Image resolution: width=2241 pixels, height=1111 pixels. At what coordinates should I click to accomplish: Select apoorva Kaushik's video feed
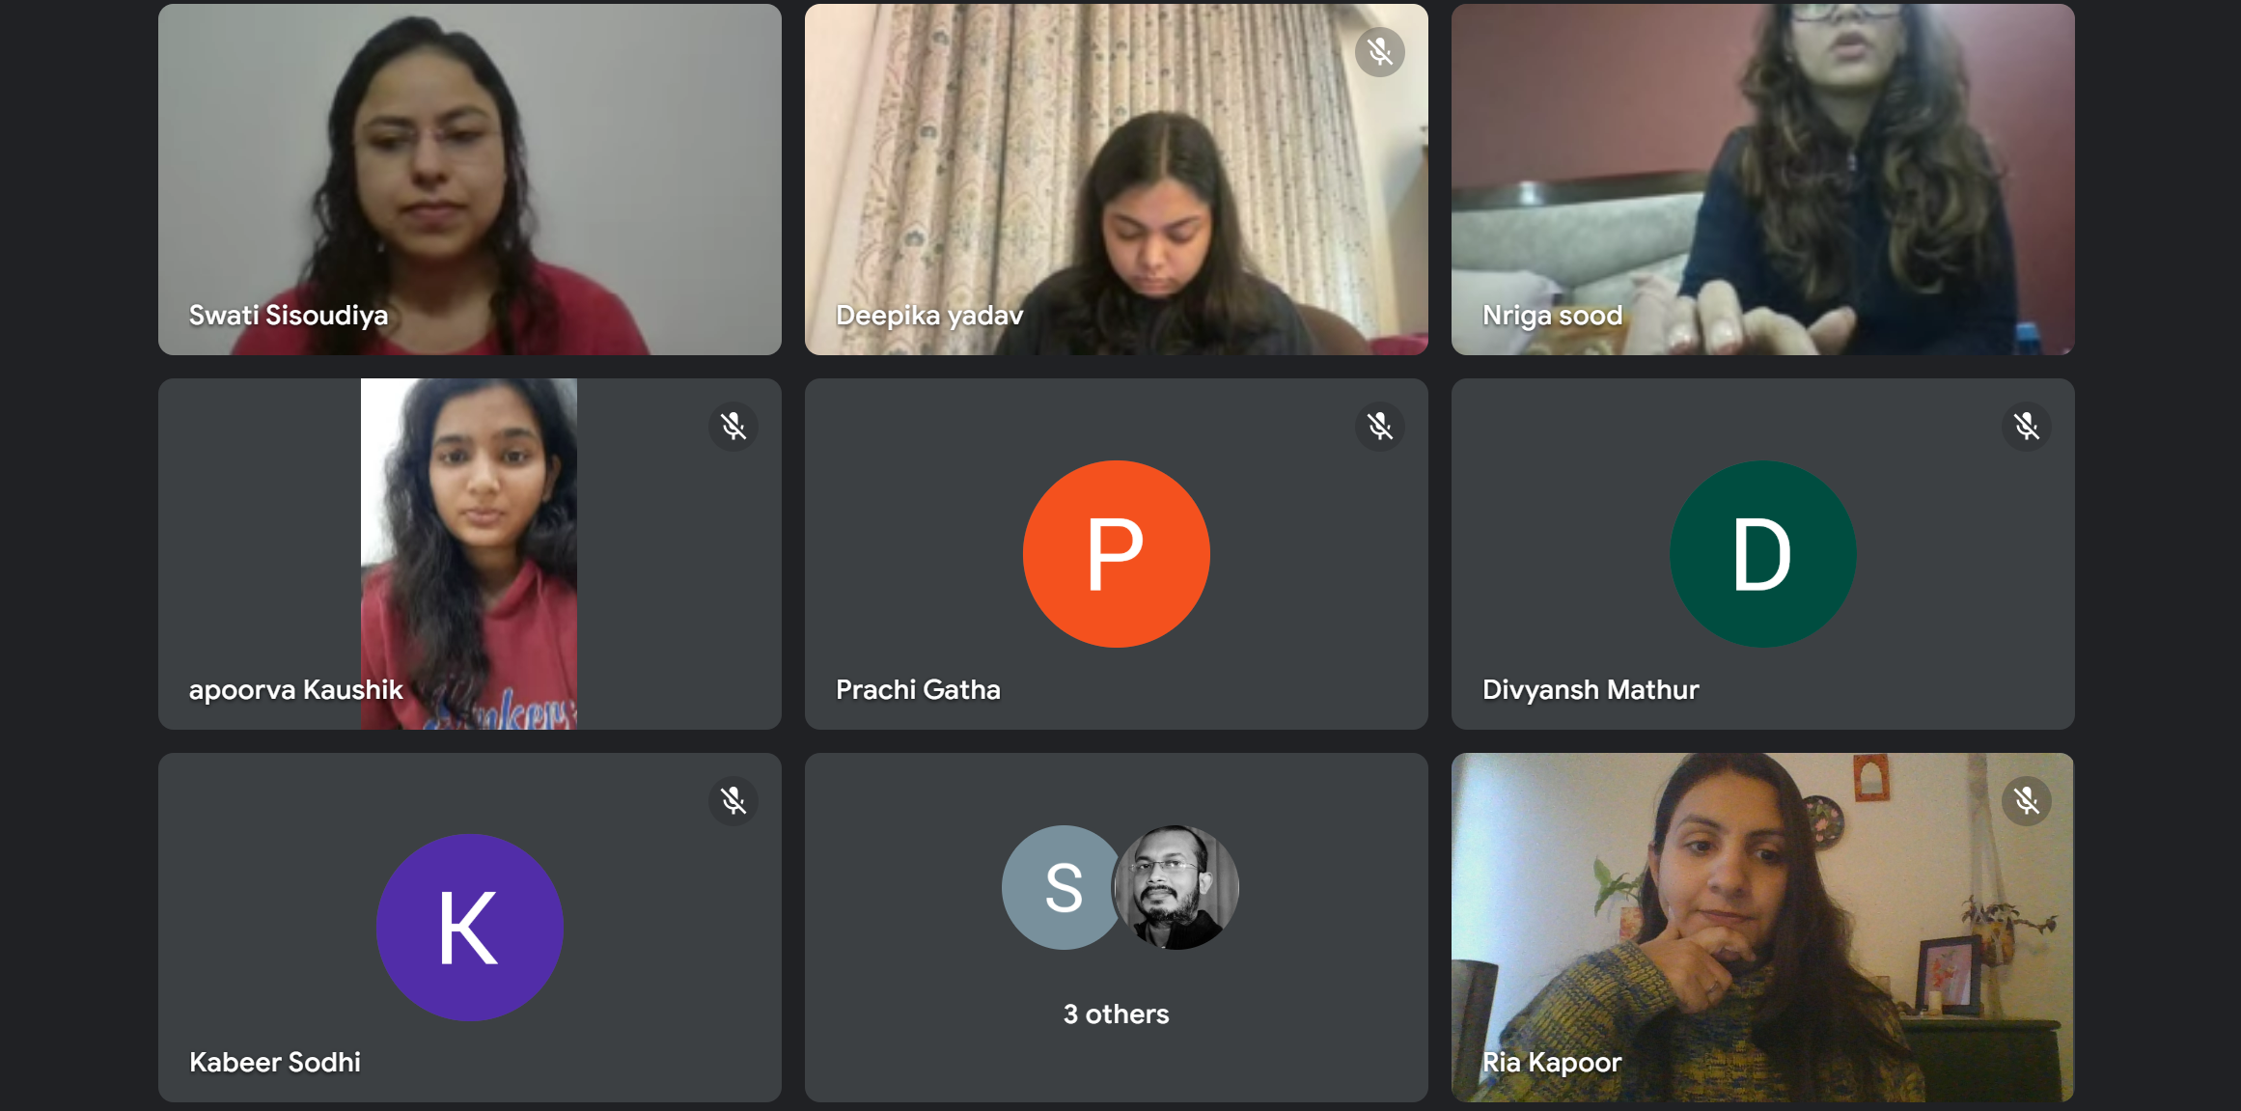coord(469,554)
